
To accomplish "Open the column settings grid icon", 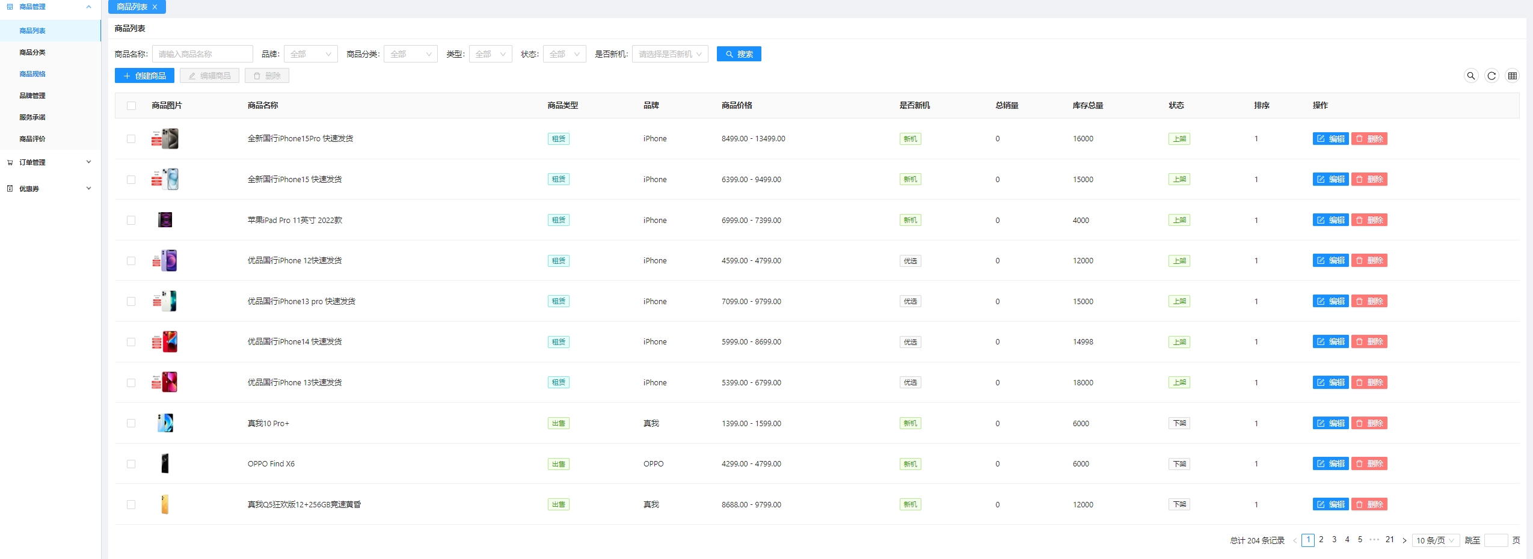I will point(1512,76).
